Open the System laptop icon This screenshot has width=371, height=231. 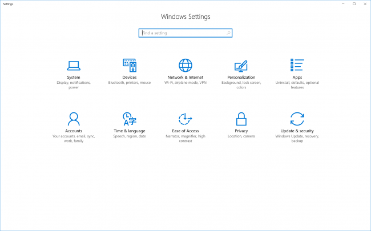[74, 66]
